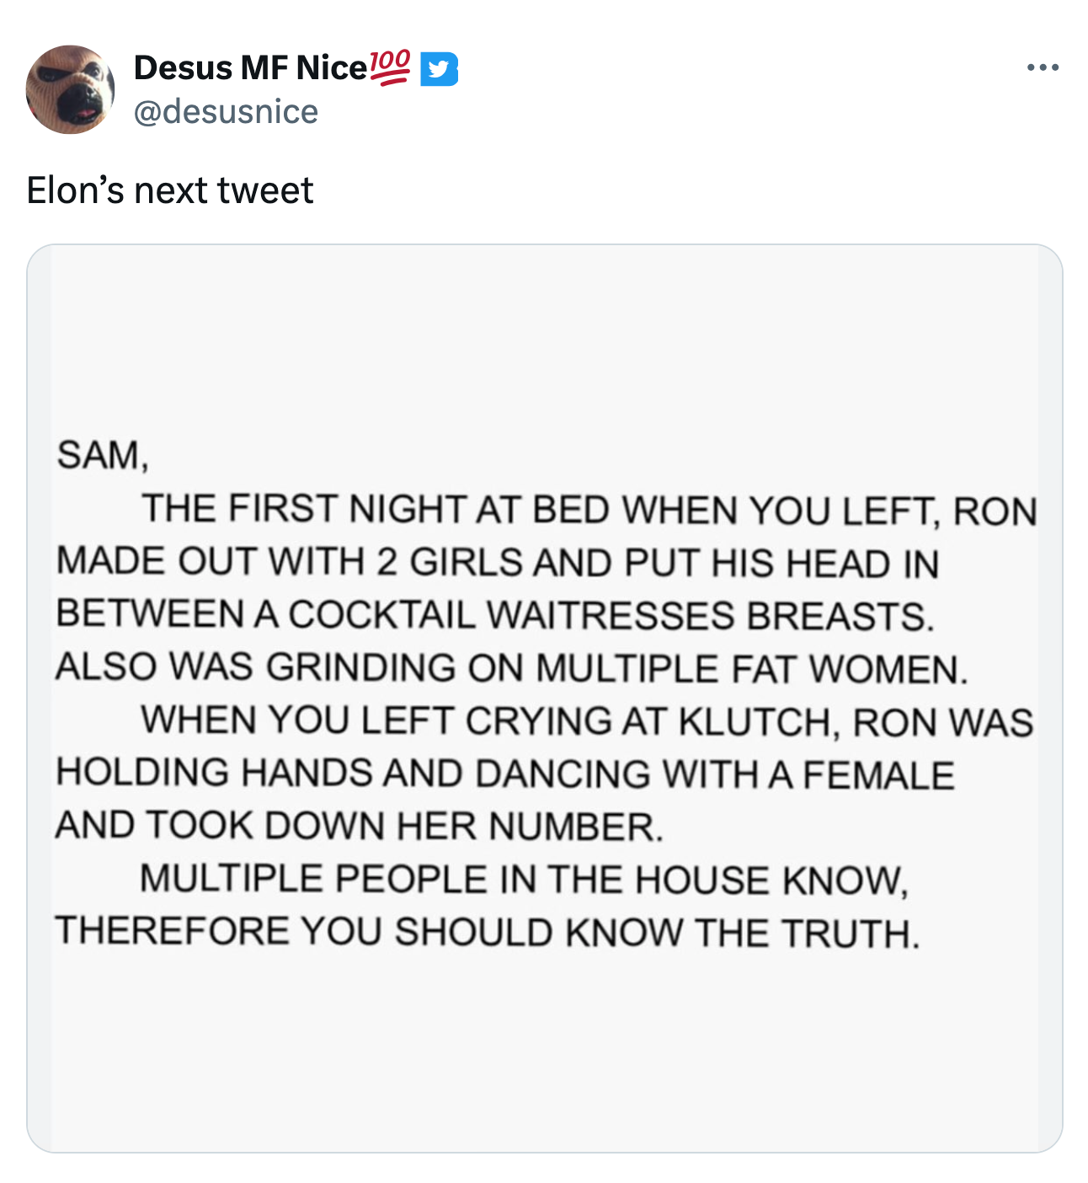This screenshot has width=1088, height=1183.
Task: Click the 'SAM,' greeting in the image
Action: click(x=102, y=456)
